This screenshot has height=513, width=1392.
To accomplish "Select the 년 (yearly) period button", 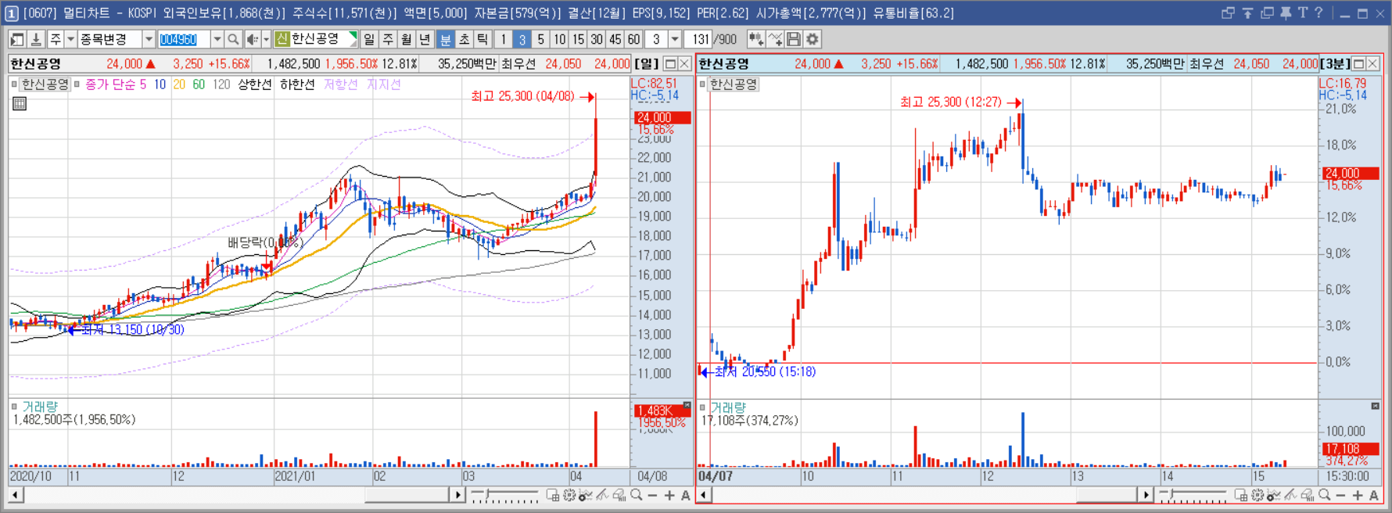I will point(425,39).
